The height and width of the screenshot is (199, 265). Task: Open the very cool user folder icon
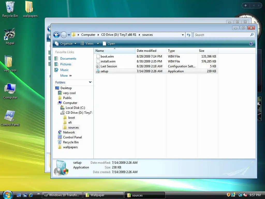point(10,64)
